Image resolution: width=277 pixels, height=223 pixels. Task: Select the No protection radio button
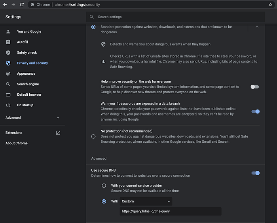[x=93, y=136]
